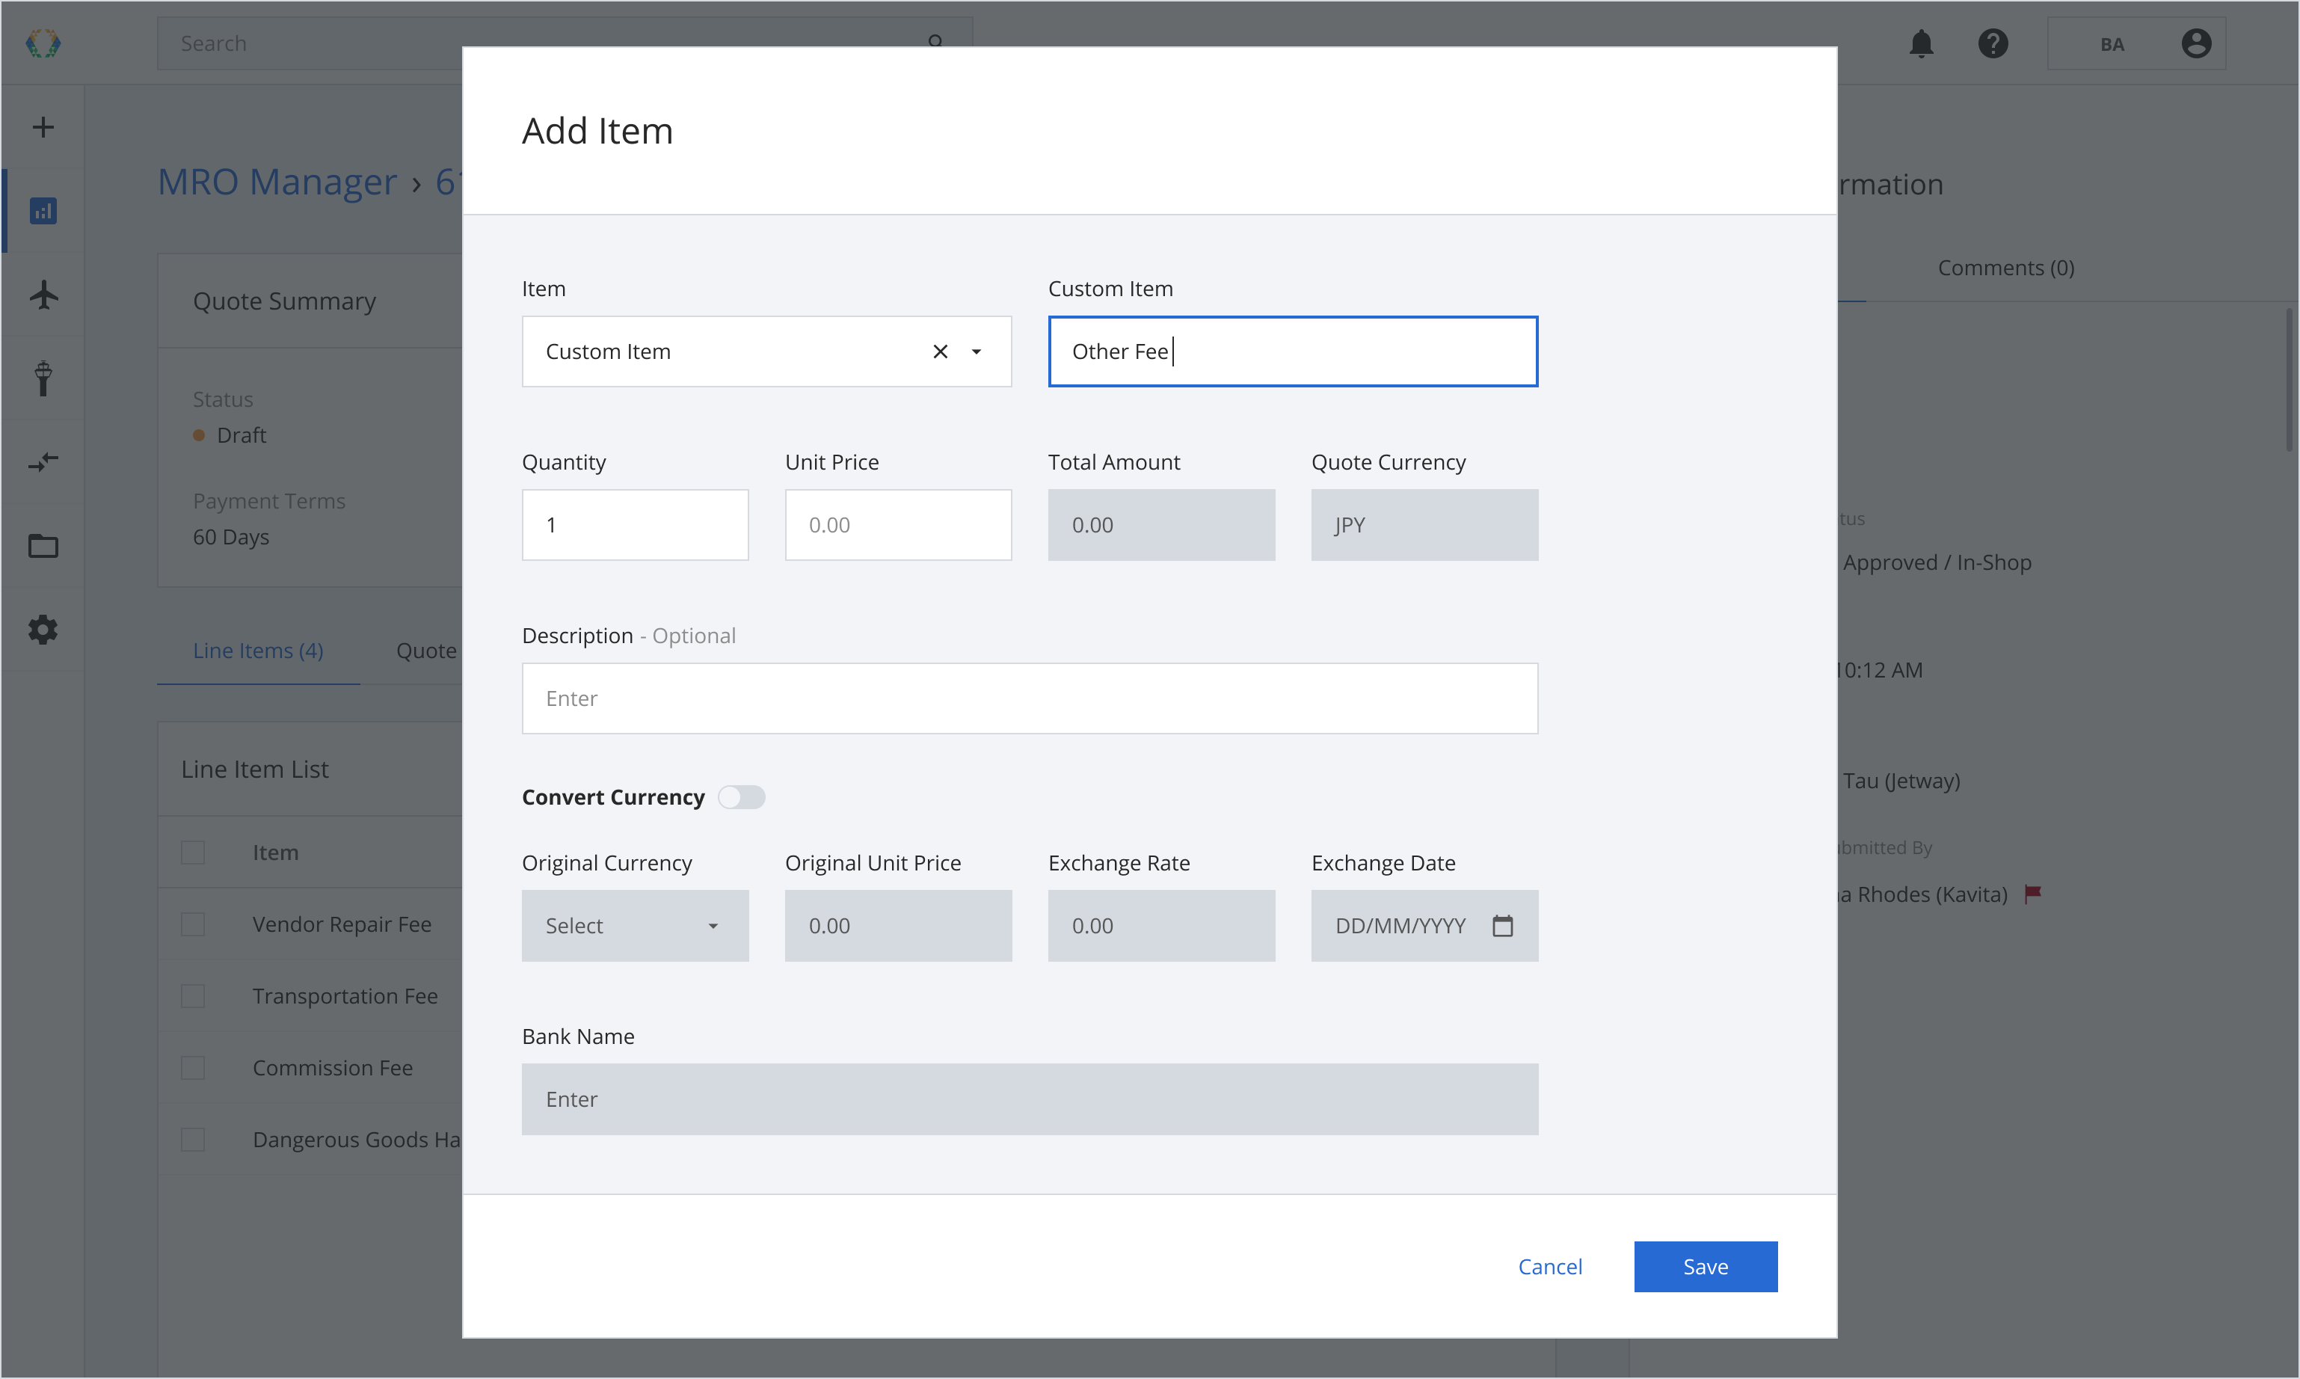The width and height of the screenshot is (2300, 1379).
Task: Click the app logo icon
Action: coord(43,43)
